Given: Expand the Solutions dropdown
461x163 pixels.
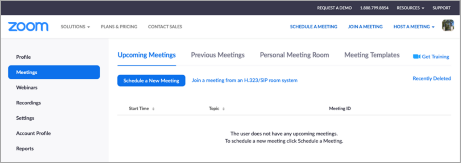Looking at the screenshot, I should point(75,27).
